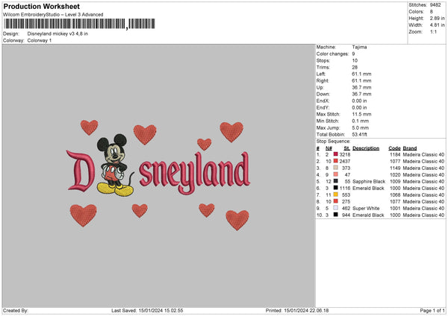Pick the beige swatch beside stitch count 373
The image size is (448, 316).
click(x=336, y=168)
